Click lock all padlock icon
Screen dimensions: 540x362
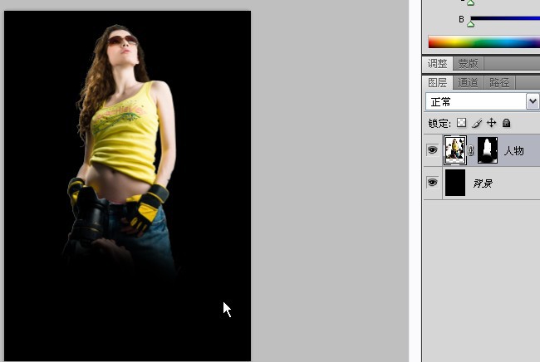pos(506,123)
